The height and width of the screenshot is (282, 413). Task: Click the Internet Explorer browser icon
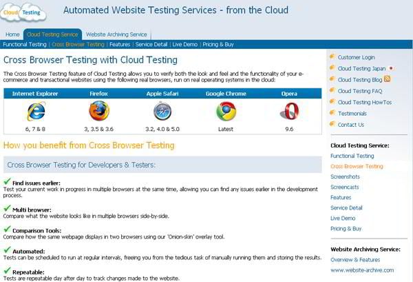click(x=35, y=111)
